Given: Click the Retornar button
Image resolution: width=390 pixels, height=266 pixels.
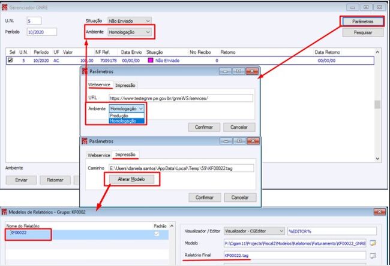Looking at the screenshot, I should coord(55,180).
